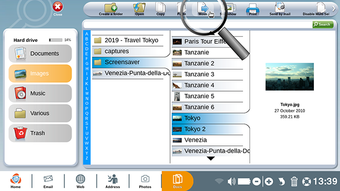This screenshot has height=191, width=340.
Task: Mute sound via speaker icon
Action: click(231, 182)
